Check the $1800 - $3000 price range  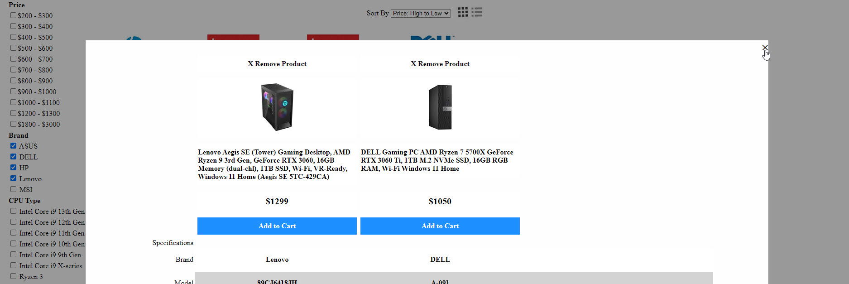pos(14,124)
